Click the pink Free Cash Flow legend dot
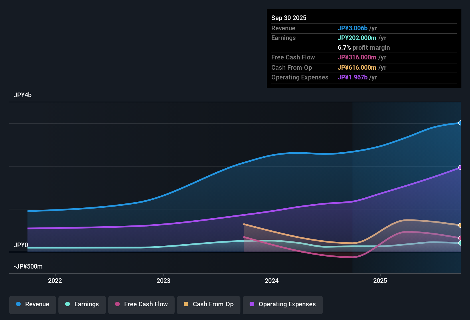 117,304
